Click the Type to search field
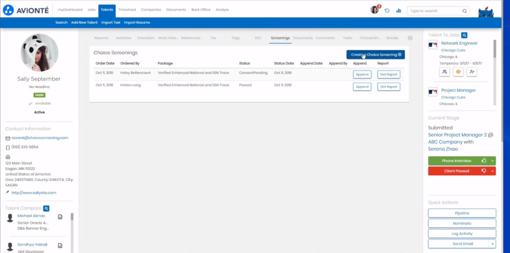510x253 pixels. [x=434, y=10]
